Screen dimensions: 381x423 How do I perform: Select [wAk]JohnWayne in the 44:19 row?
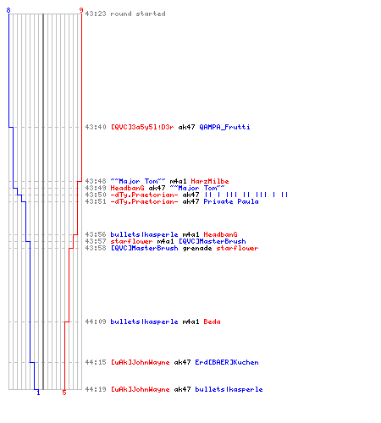[x=140, y=389]
